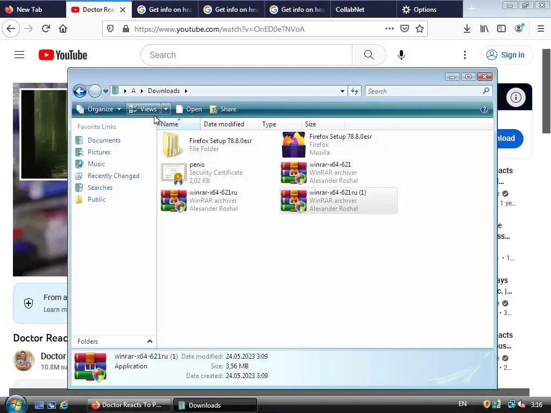The height and width of the screenshot is (413, 551).
Task: Open Firefox account icon
Action: [519, 29]
